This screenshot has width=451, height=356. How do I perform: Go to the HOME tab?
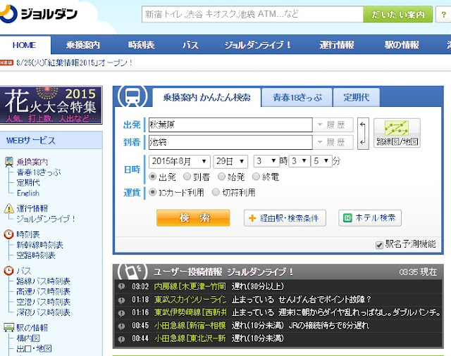coord(25,45)
